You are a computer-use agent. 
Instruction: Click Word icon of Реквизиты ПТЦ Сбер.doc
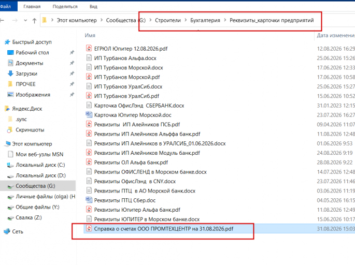pyautogui.click(x=89, y=200)
